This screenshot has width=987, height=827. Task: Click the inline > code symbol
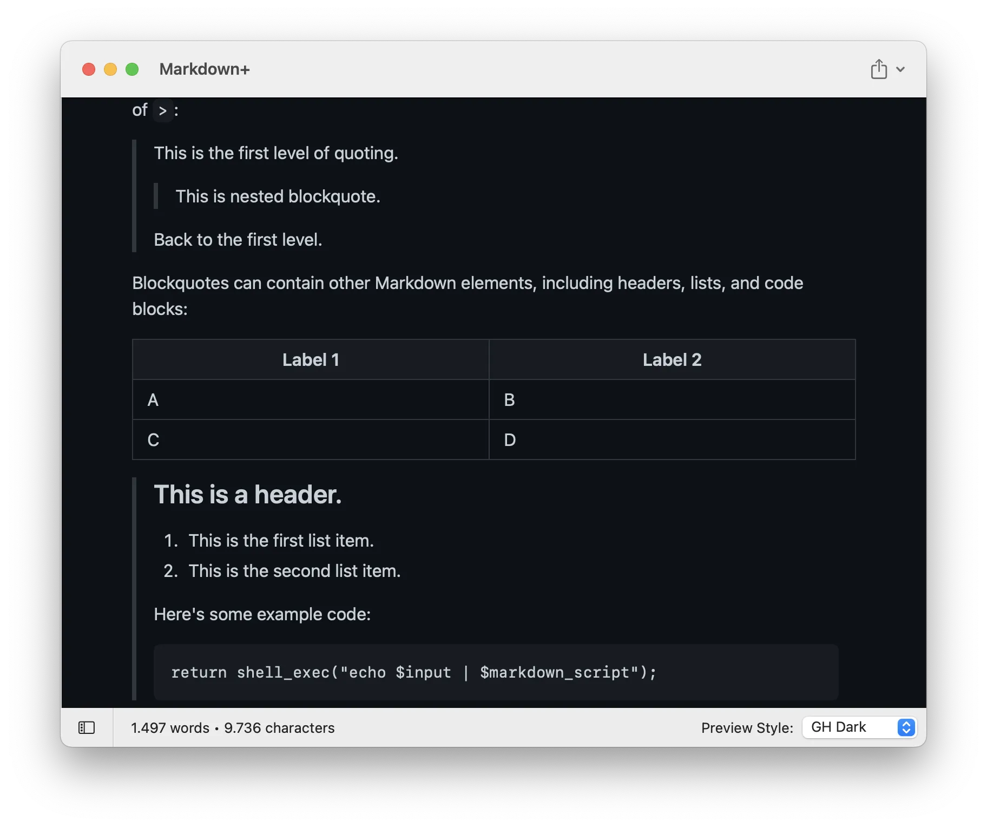(162, 110)
